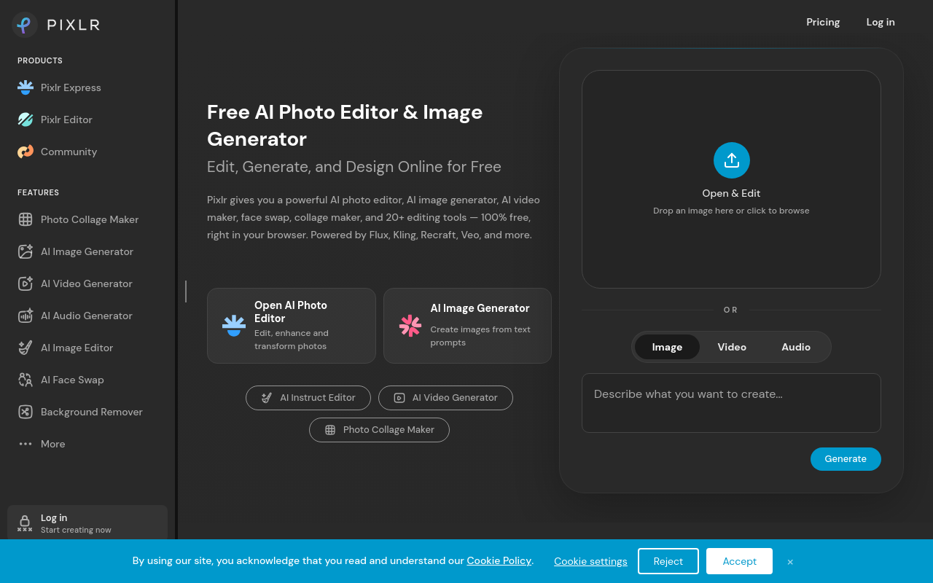The image size is (933, 583).
Task: Reject cookies in the banner
Action: coord(668,561)
